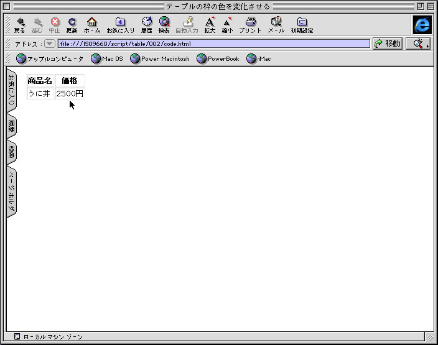Viewport: 438px width, 345px height.
Task: Click the window zoom box in title bar
Action: click(421, 6)
